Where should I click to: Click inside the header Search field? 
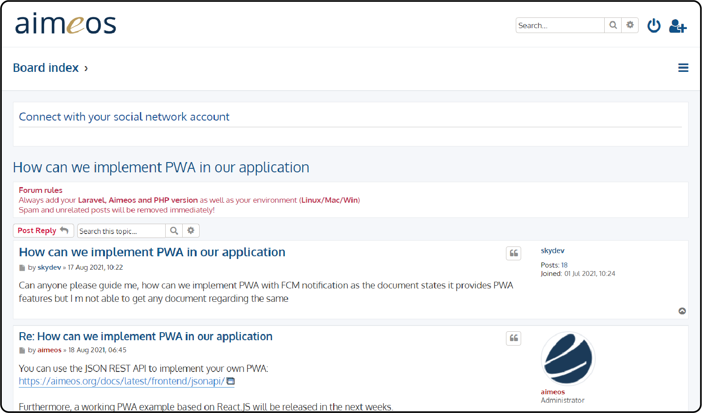pos(560,25)
